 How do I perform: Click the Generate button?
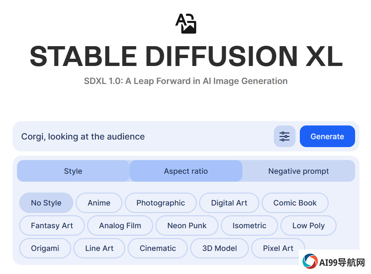(x=327, y=136)
